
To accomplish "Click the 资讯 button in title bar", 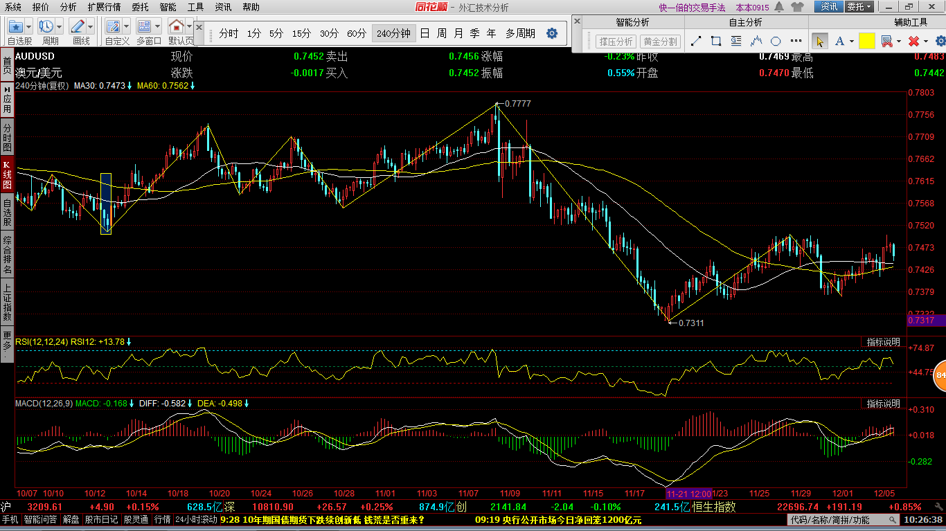I will pyautogui.click(x=829, y=7).
